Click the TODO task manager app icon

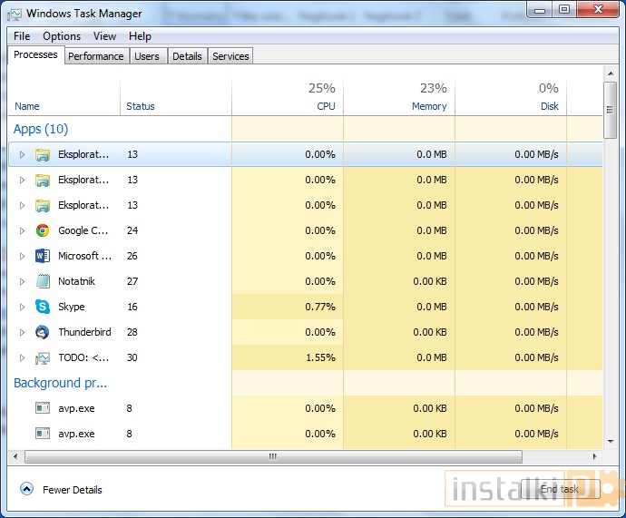tap(43, 358)
